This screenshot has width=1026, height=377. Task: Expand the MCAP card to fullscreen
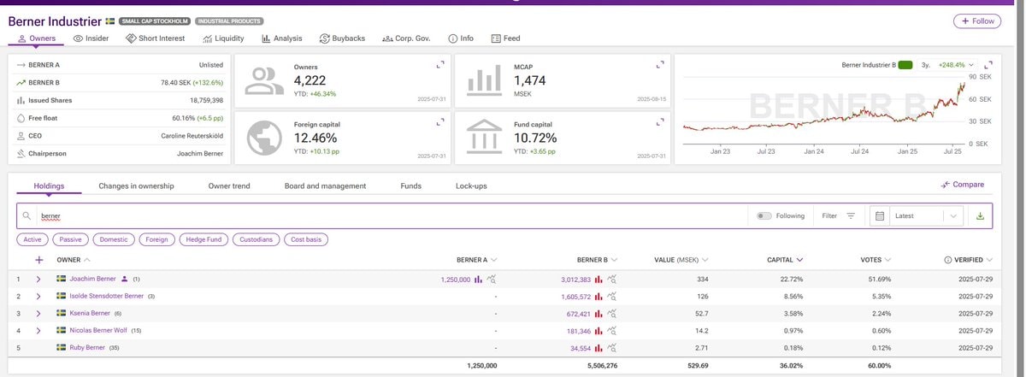click(x=660, y=65)
